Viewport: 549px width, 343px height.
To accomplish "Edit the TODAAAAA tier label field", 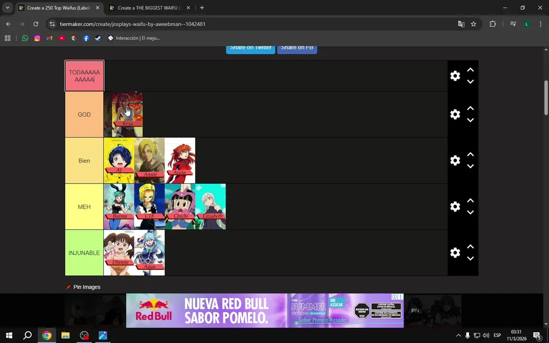I will (x=84, y=76).
